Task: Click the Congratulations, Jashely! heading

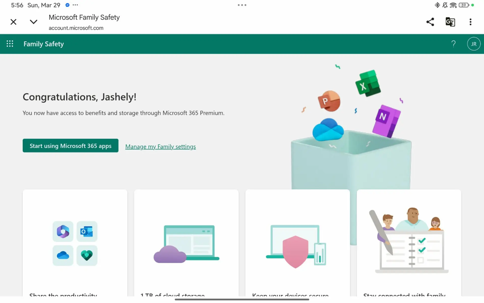Action: click(79, 97)
